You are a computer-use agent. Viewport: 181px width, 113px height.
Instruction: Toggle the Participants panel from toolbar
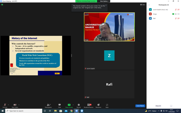(48, 106)
